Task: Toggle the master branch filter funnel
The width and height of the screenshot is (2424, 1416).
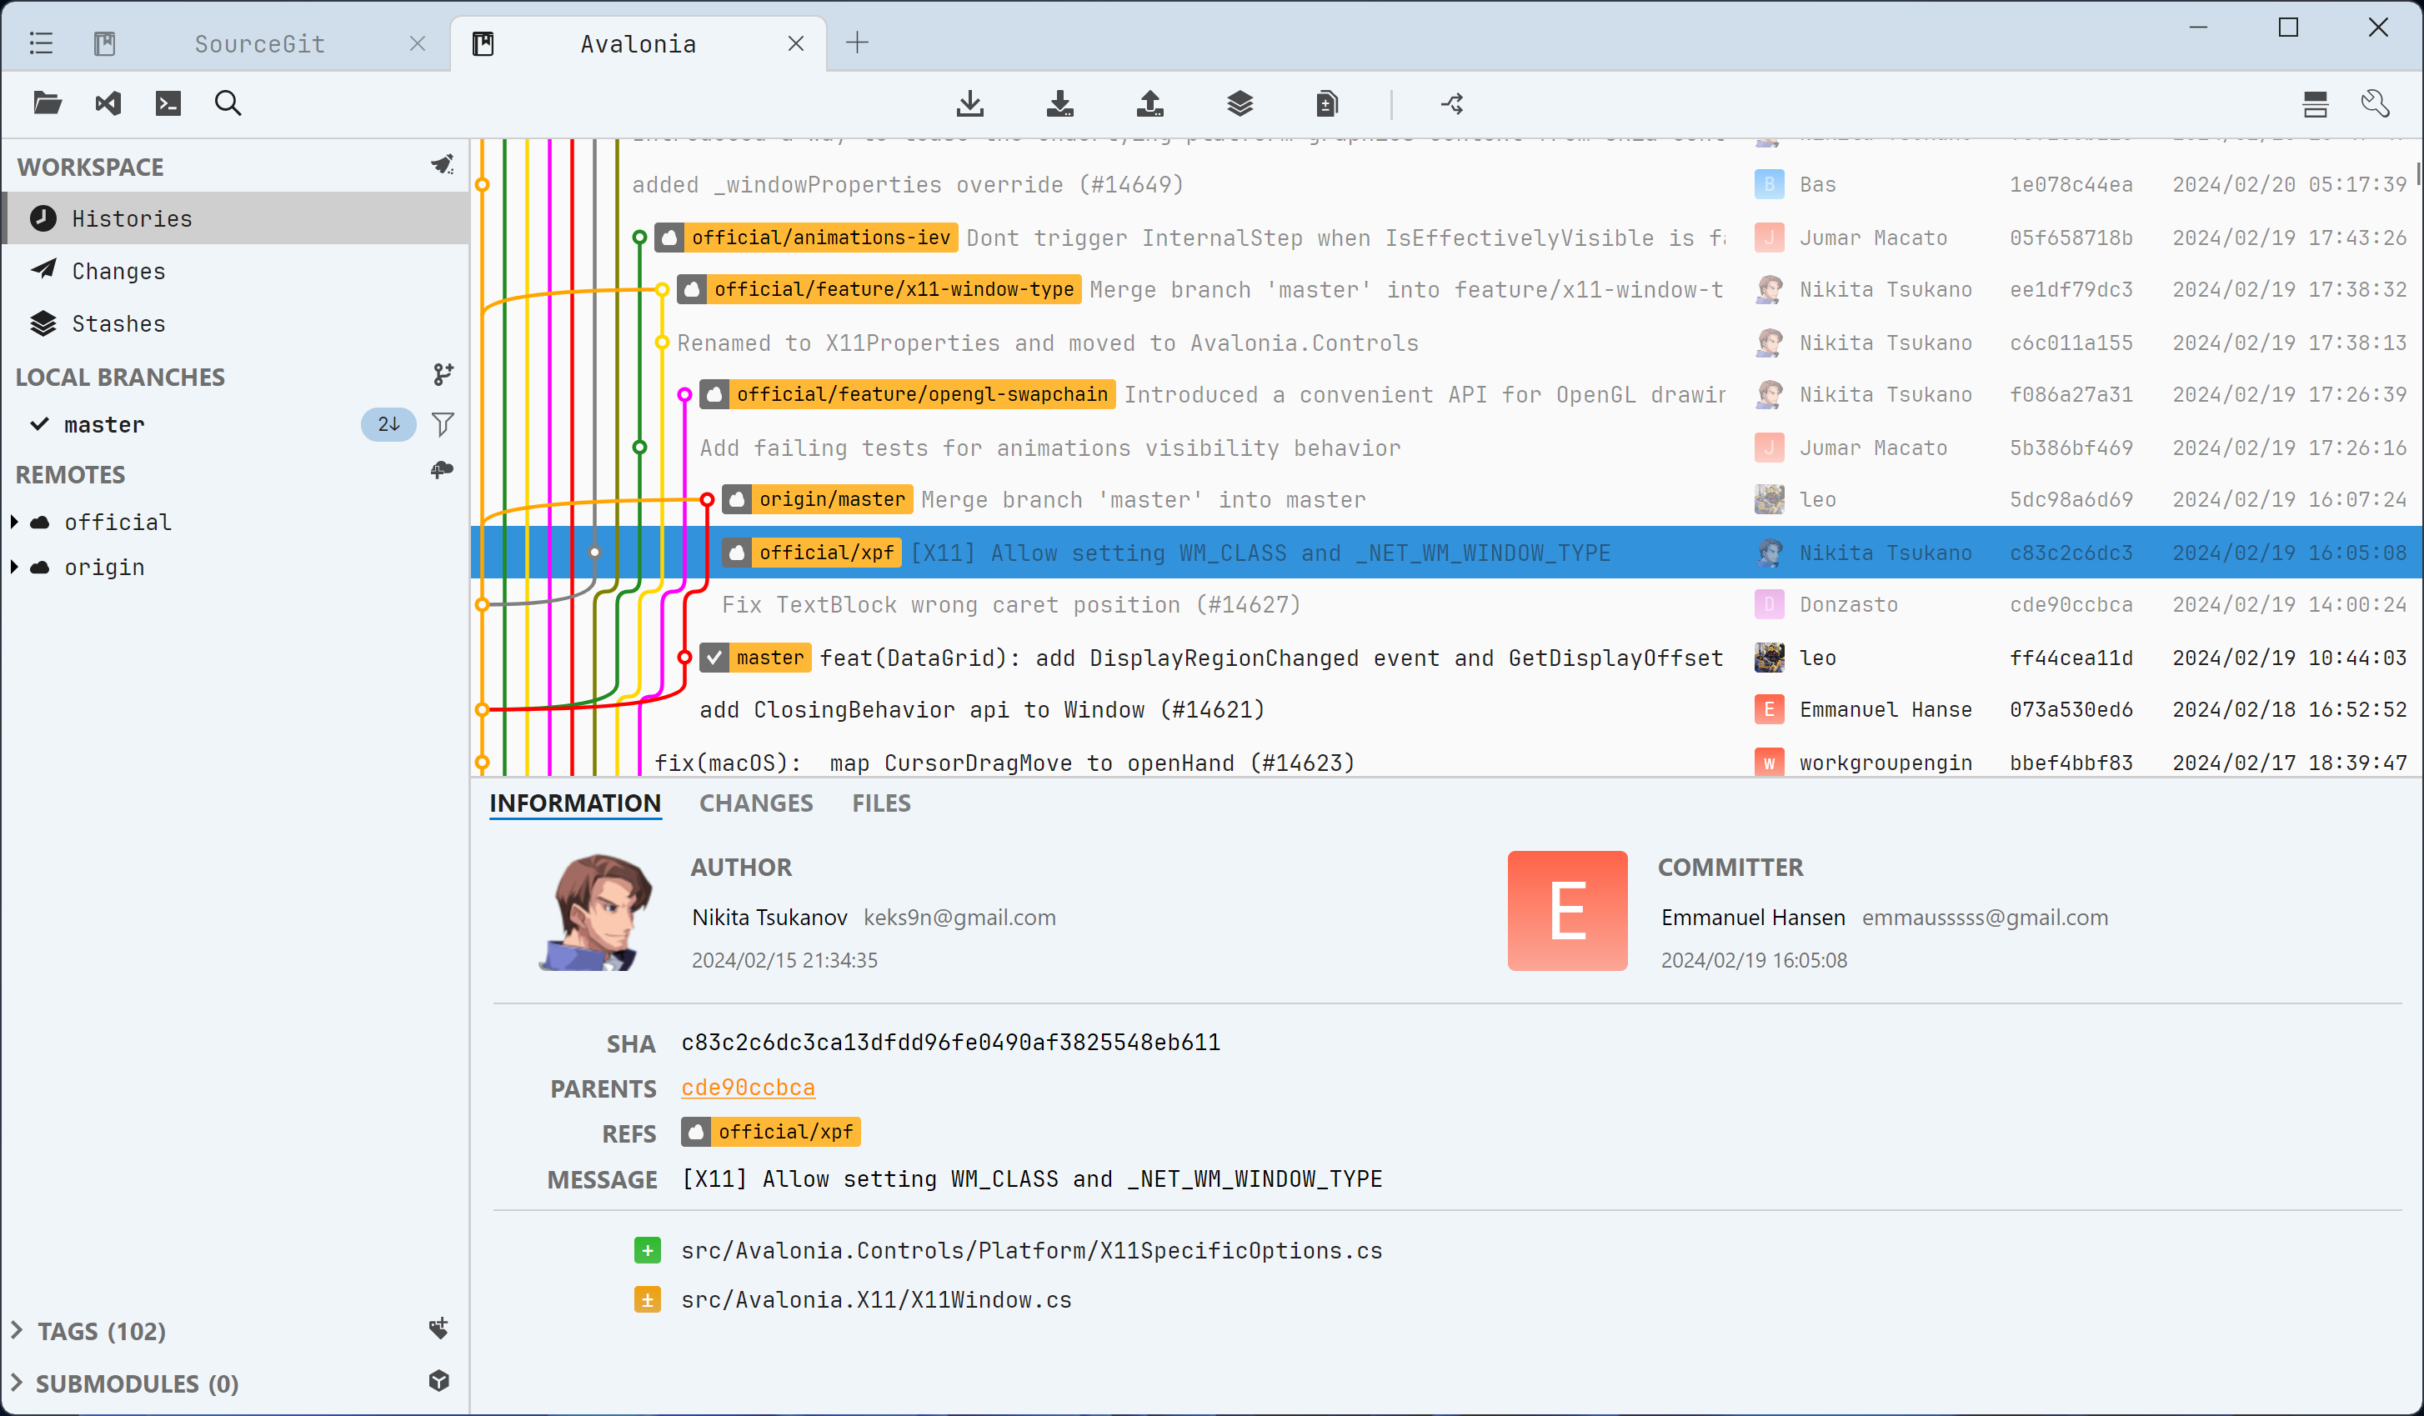Action: coord(442,424)
